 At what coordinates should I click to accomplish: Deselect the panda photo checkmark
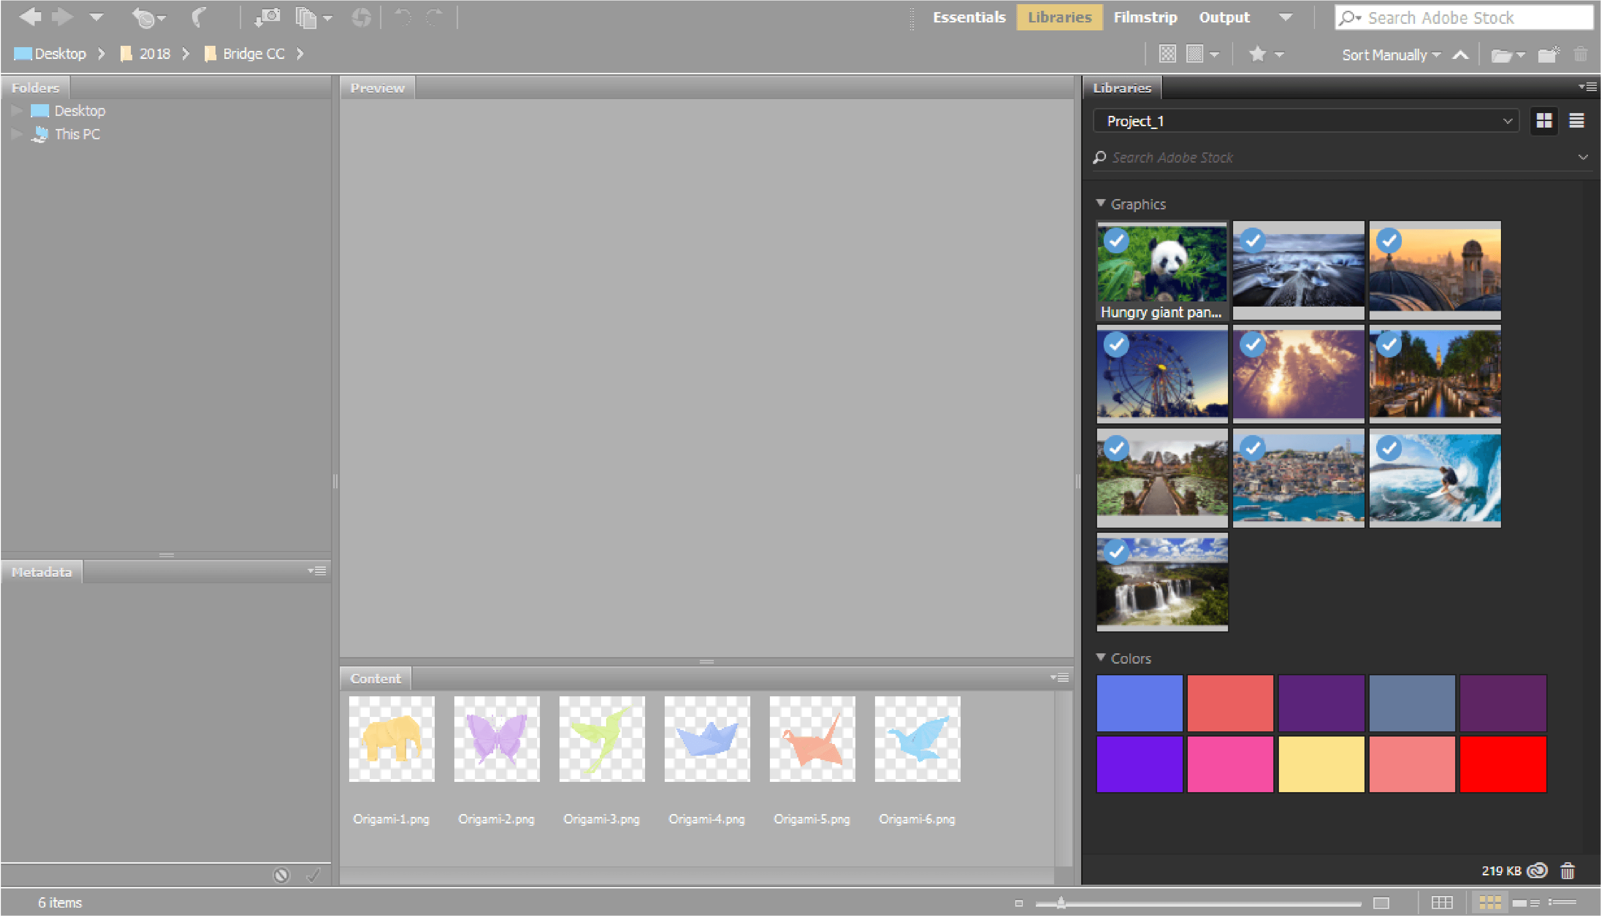click(1116, 240)
